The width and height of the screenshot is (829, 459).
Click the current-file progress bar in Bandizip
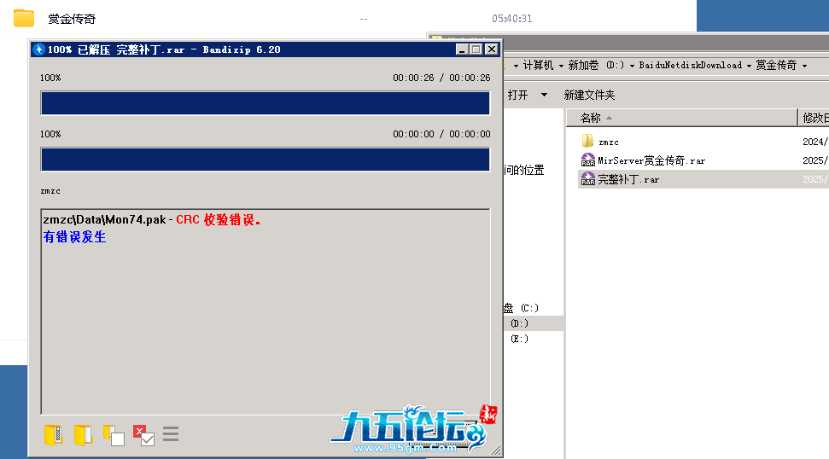pyautogui.click(x=266, y=160)
